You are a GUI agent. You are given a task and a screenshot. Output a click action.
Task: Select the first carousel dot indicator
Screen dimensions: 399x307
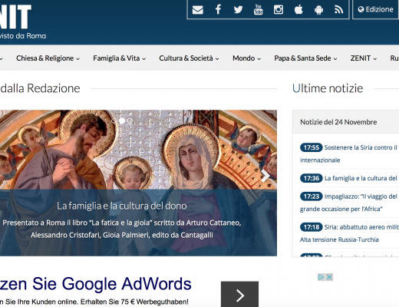[x=114, y=120]
